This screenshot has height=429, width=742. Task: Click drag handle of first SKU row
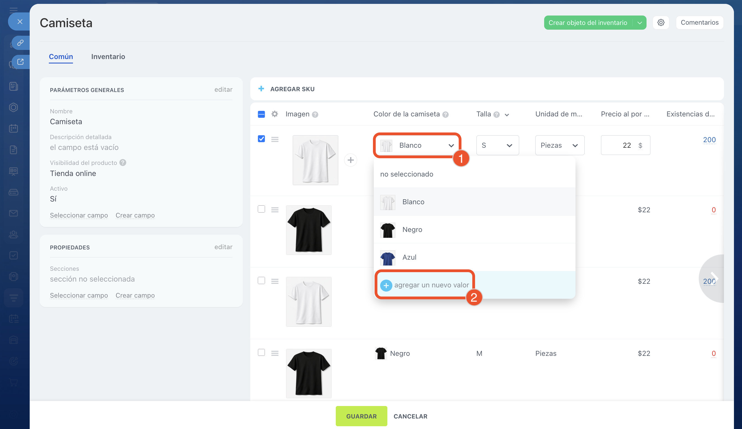tap(275, 139)
